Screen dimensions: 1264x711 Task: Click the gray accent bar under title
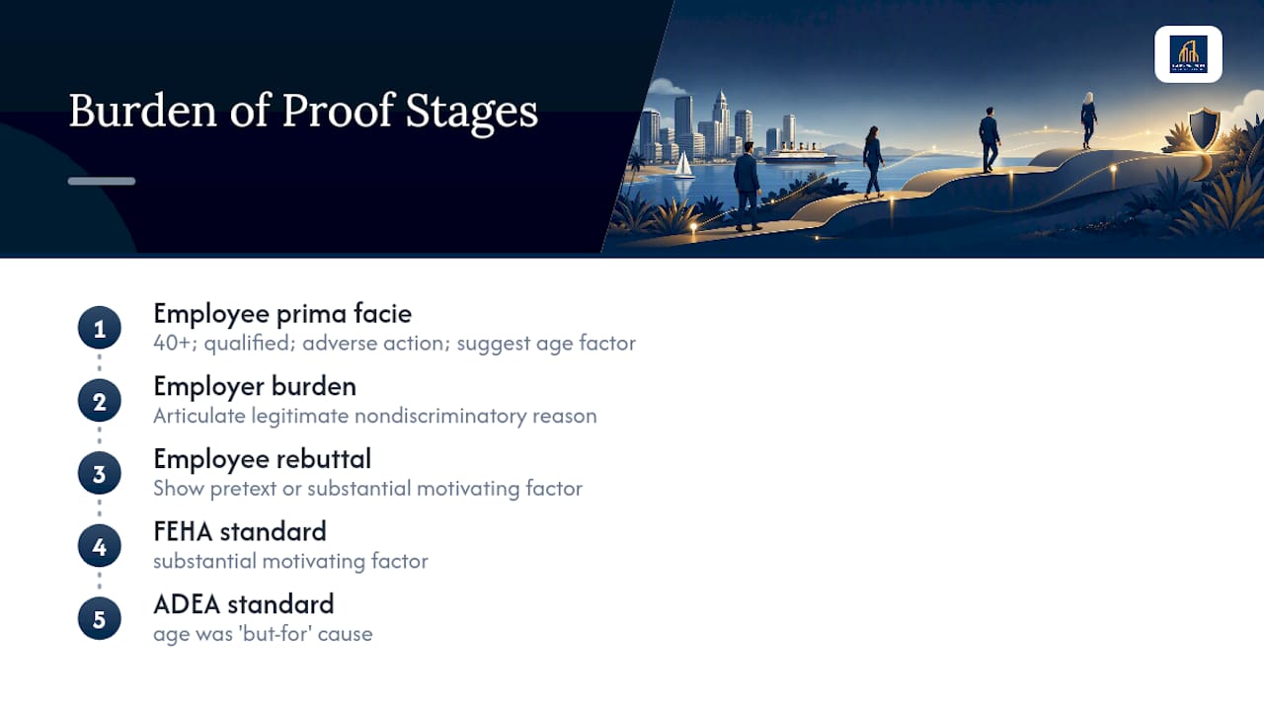[x=102, y=182]
